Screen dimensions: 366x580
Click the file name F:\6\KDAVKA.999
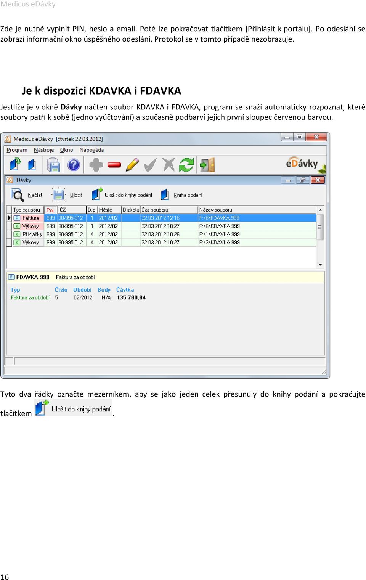click(219, 226)
